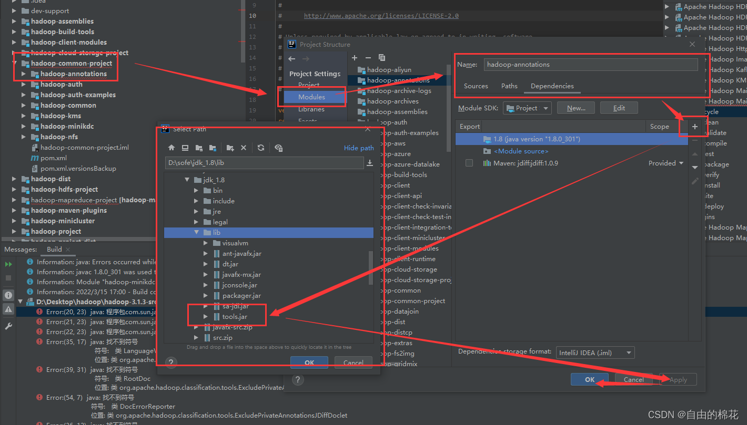The height and width of the screenshot is (425, 747).
Task: Click OK in the Select Path dialog
Action: click(x=309, y=362)
